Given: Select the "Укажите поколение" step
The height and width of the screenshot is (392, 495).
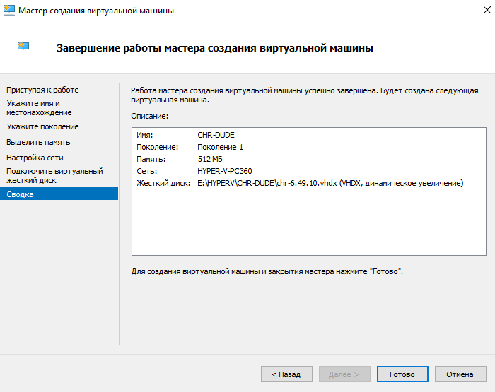Looking at the screenshot, I should (x=42, y=126).
